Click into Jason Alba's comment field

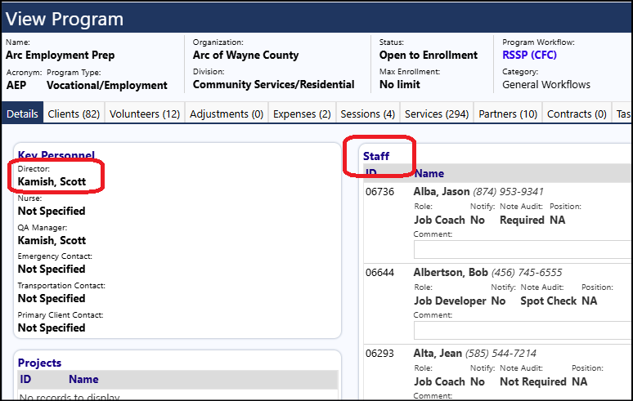click(523, 249)
